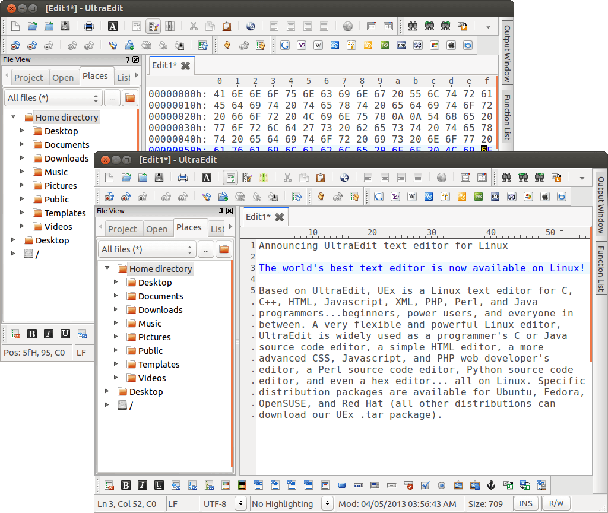Switch to Open tab in front File View
The image size is (608, 513).
point(157,229)
